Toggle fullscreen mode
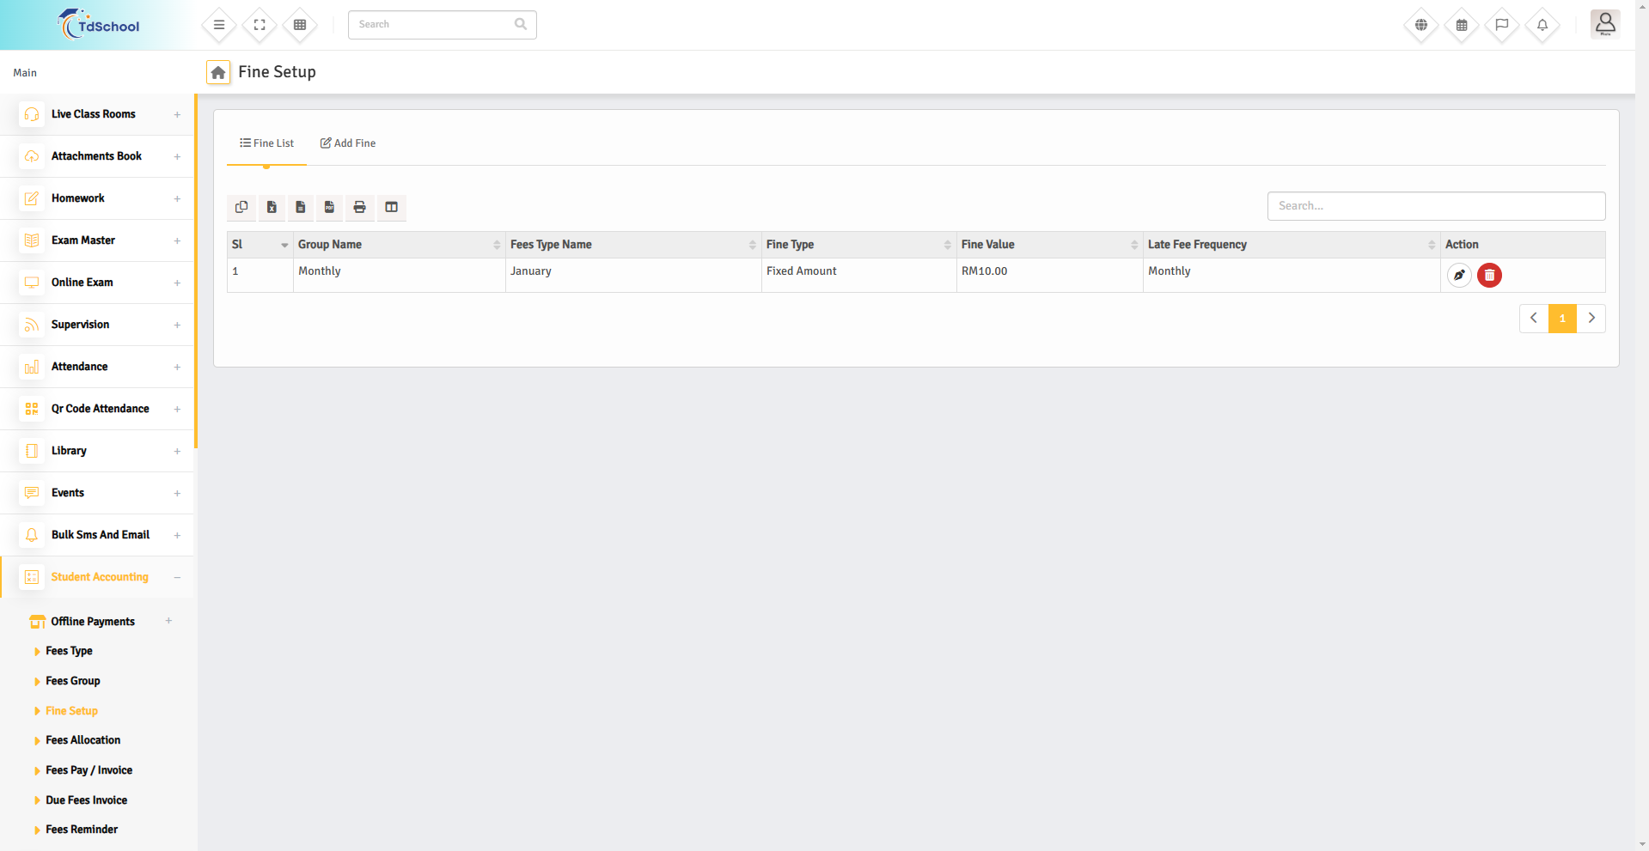Image resolution: width=1649 pixels, height=851 pixels. click(x=260, y=25)
